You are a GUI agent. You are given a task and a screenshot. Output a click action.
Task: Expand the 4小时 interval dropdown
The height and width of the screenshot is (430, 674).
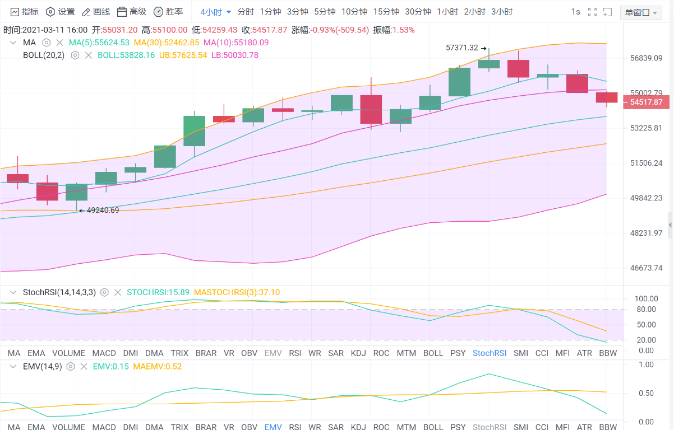tap(215, 12)
